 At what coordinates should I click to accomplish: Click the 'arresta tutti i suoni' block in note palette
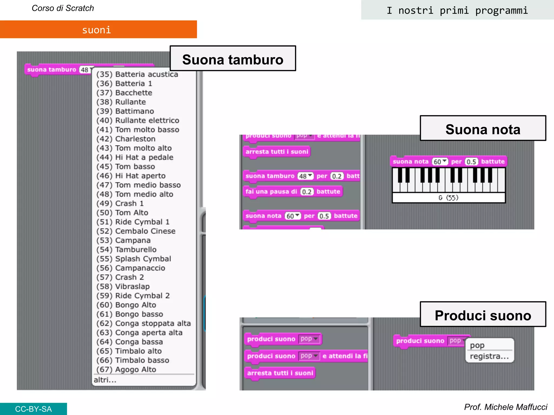277,152
